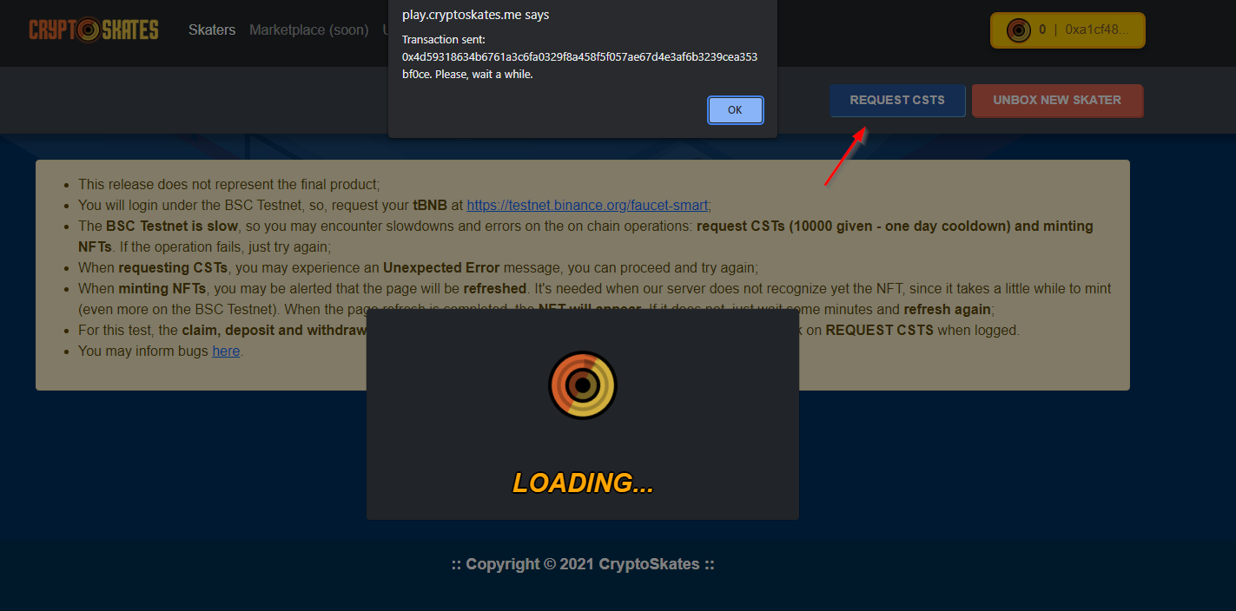Viewport: 1236px width, 611px height.
Task: Click the transaction hash text in the alert
Action: pos(579,65)
